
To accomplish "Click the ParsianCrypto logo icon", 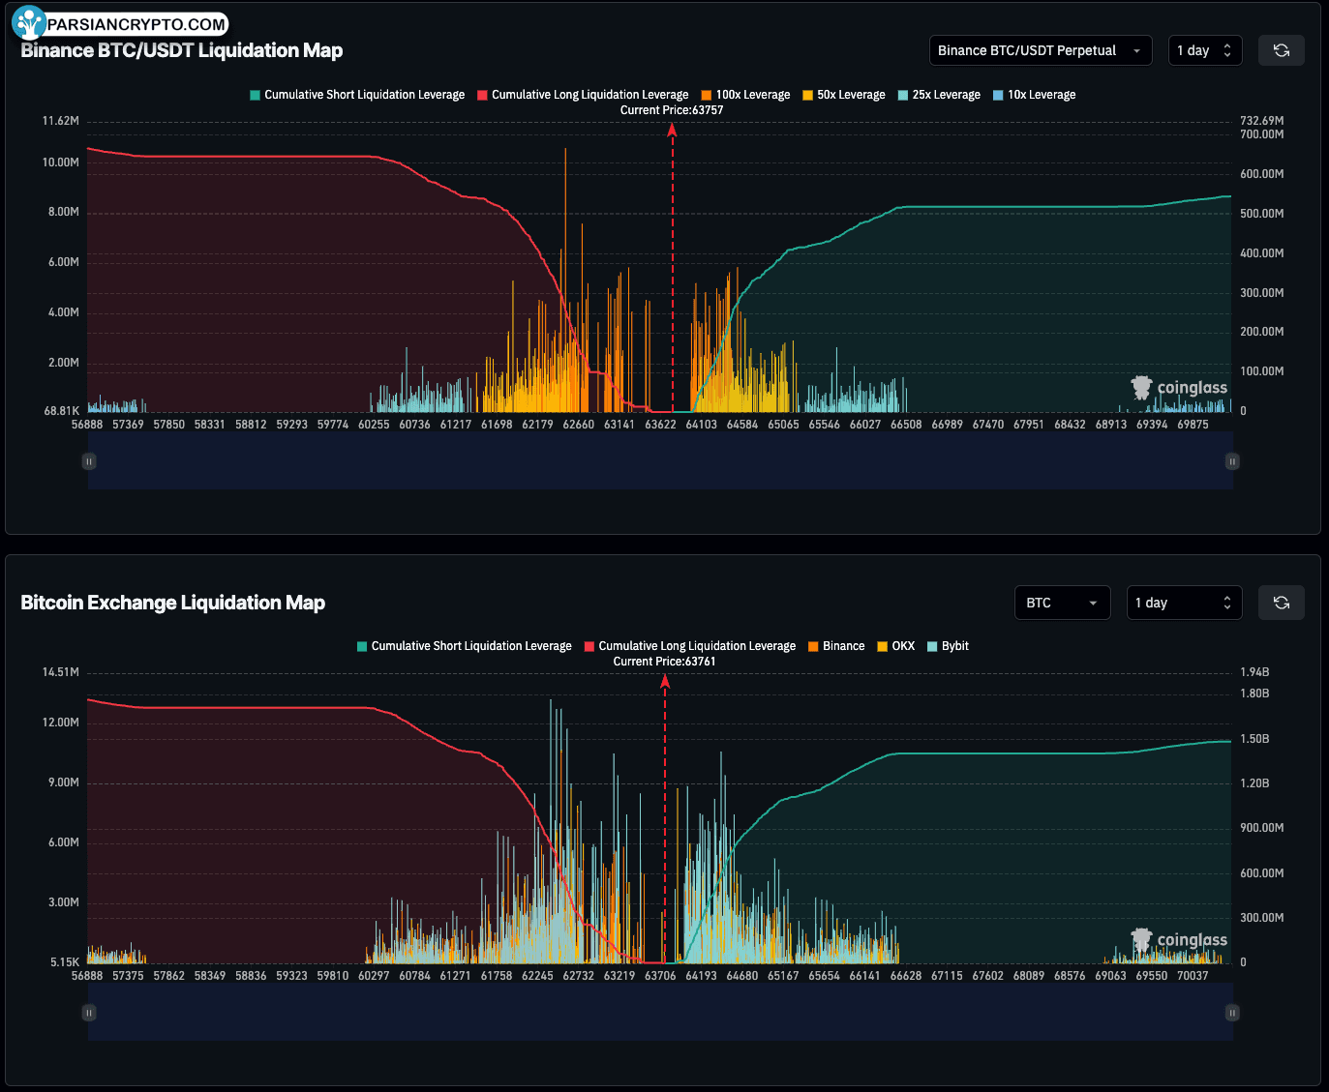I will click(x=29, y=23).
